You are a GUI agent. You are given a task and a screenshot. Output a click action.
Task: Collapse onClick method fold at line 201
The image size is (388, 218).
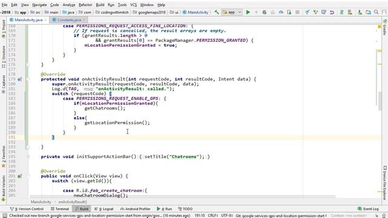tap(28, 176)
